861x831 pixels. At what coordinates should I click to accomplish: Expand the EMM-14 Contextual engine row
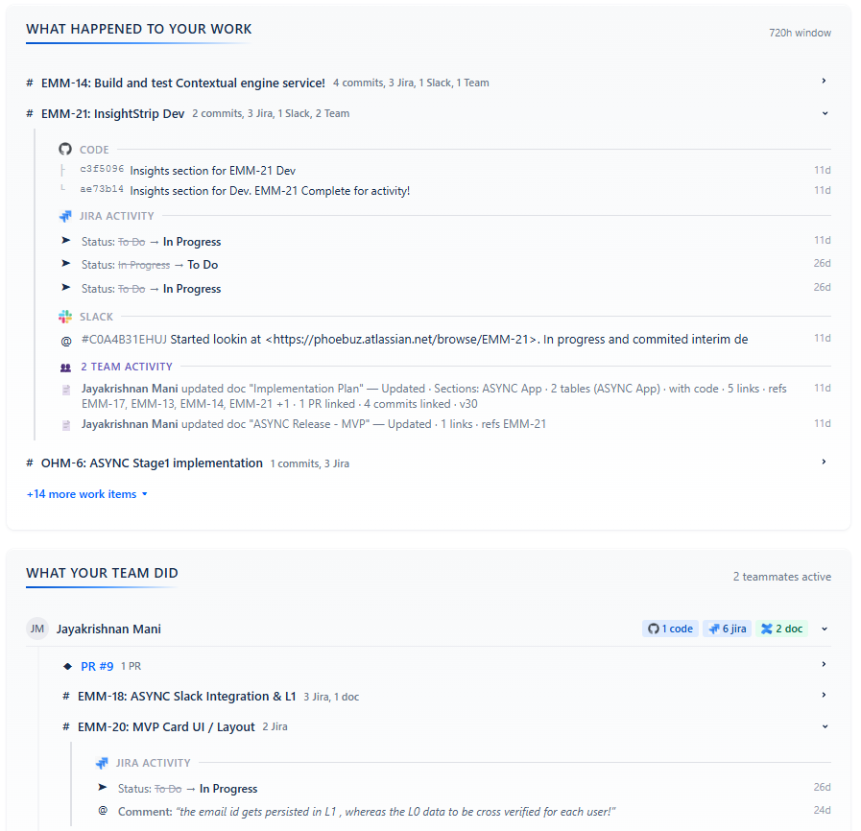coord(823,82)
